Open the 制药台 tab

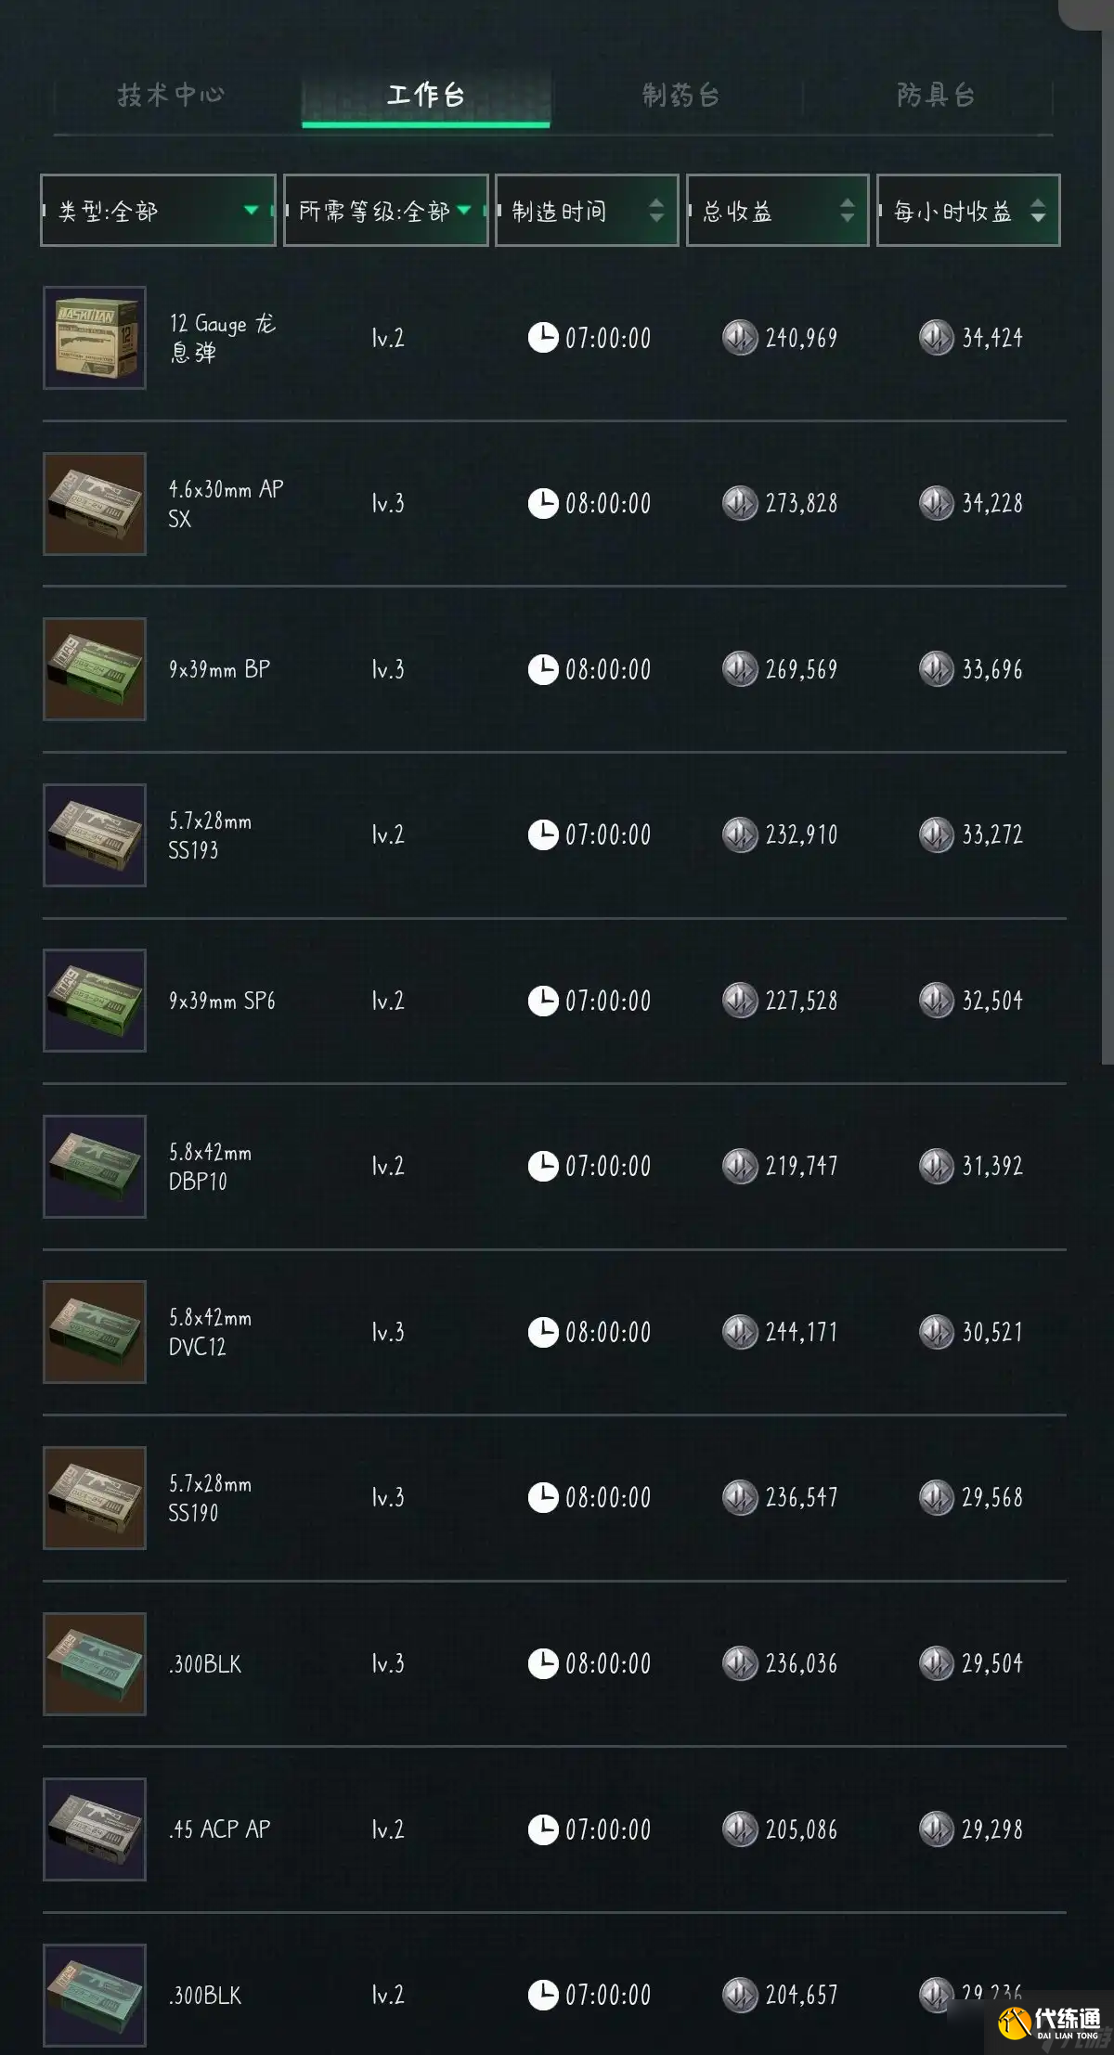pos(680,95)
